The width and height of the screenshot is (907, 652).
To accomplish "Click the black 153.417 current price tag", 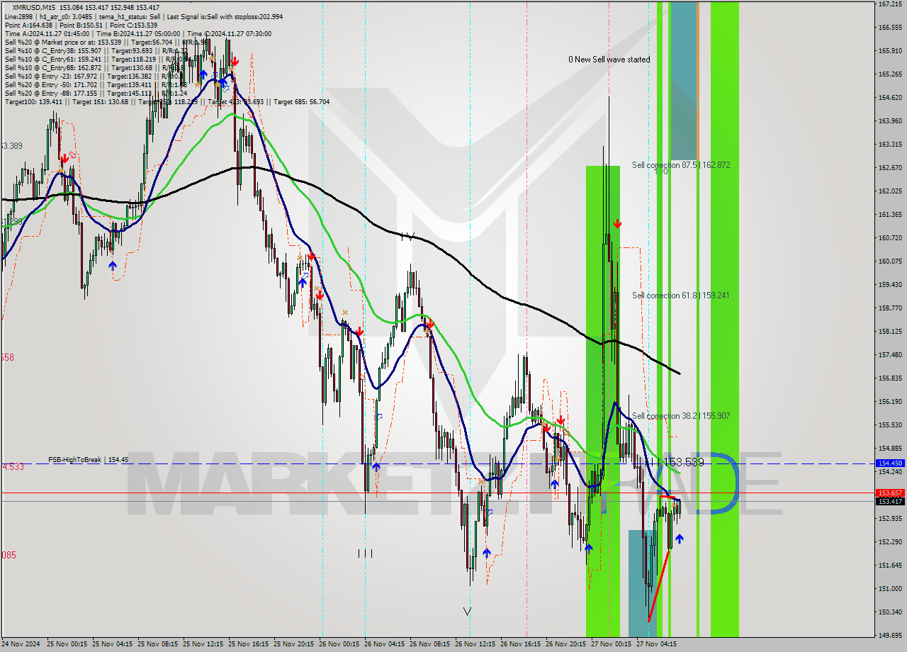I will coord(890,501).
